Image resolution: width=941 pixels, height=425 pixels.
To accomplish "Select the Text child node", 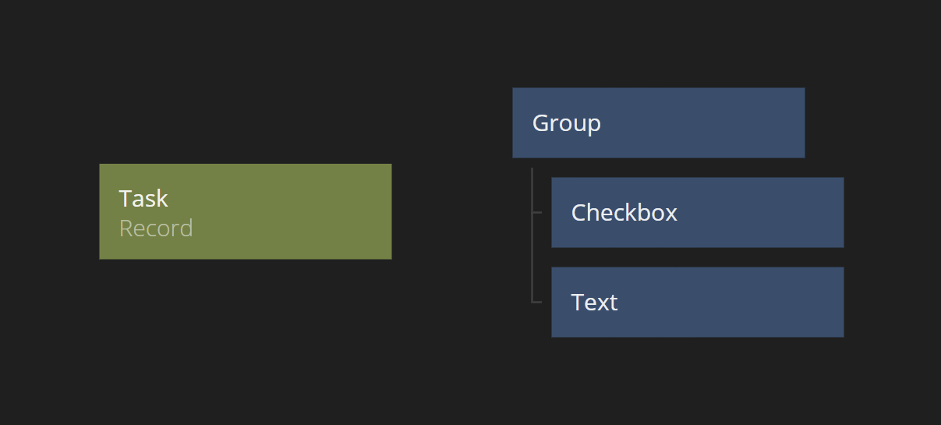I will [x=697, y=302].
